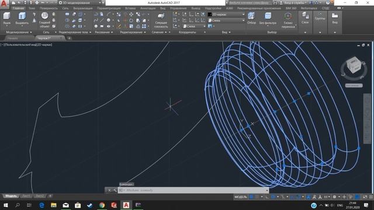This screenshot has width=374, height=210.
Task: Click the Plot (print) icon in Quick Access toolbar
Action: 37,2
